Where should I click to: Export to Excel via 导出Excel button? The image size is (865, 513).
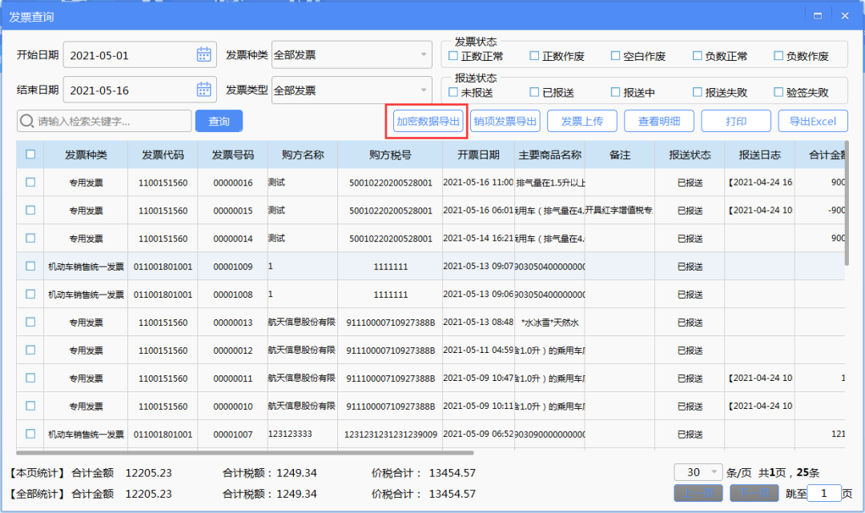click(815, 121)
